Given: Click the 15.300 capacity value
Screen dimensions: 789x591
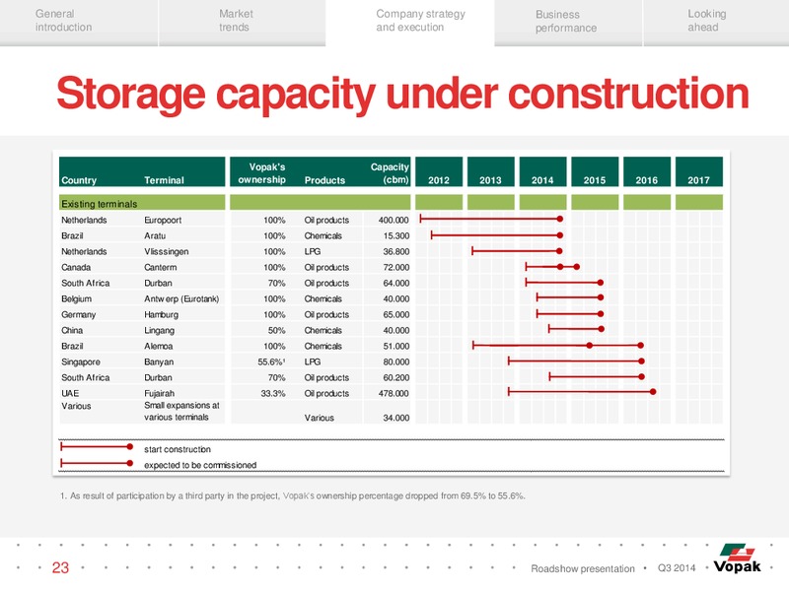Looking at the screenshot, I should 396,235.
